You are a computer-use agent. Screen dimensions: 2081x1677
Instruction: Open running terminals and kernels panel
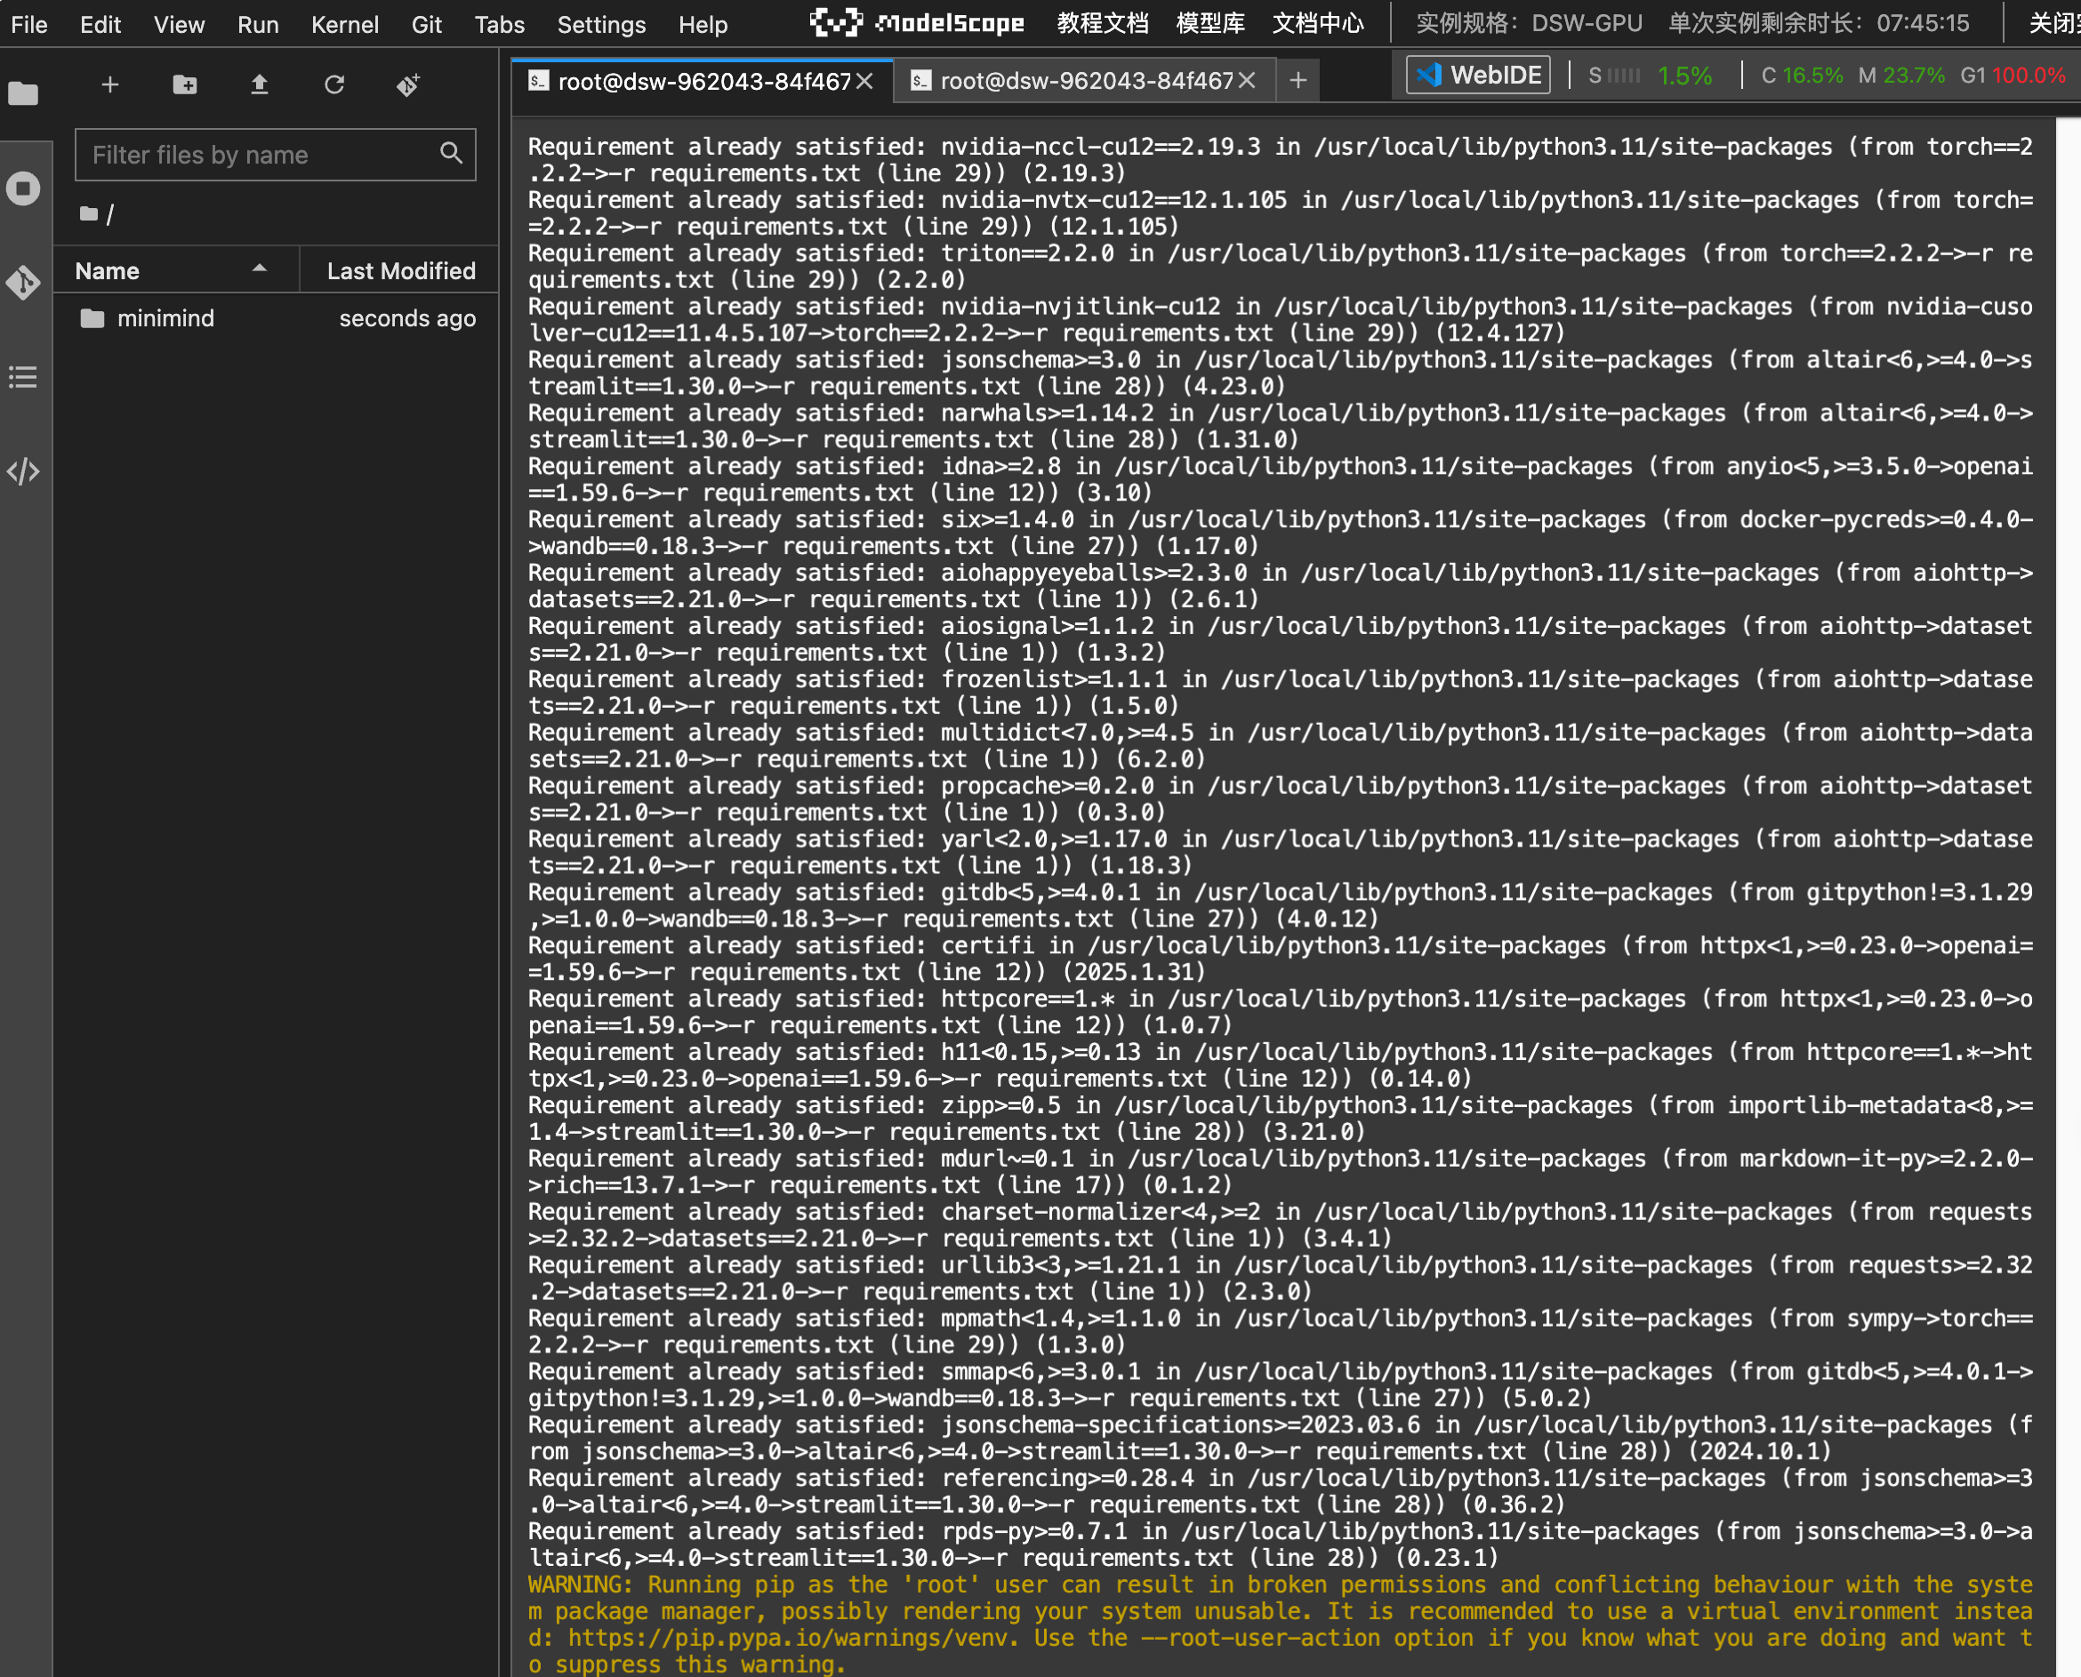23,189
